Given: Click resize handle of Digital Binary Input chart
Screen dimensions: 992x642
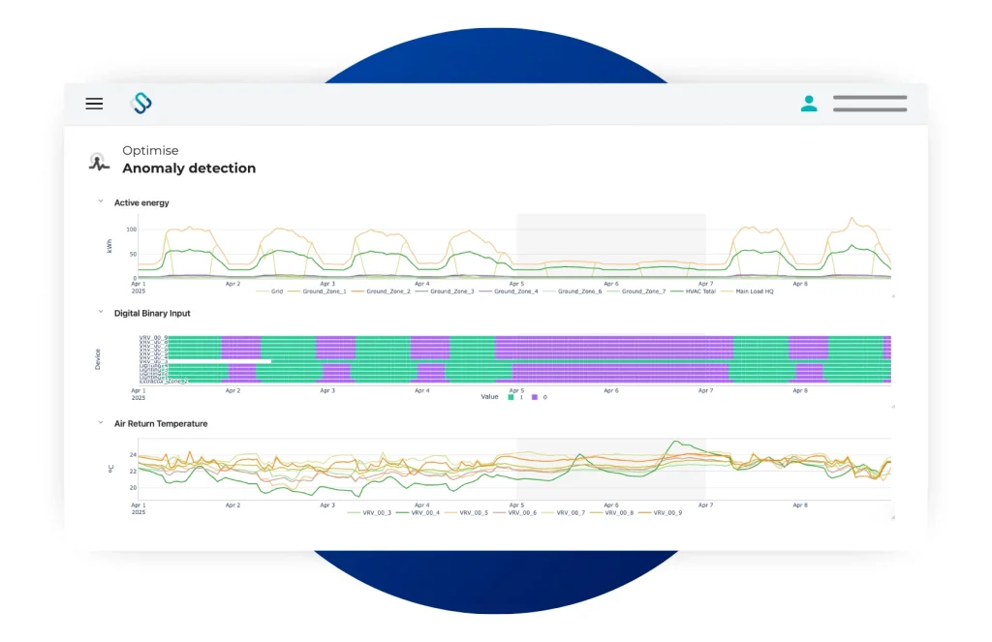Looking at the screenshot, I should pos(892,406).
